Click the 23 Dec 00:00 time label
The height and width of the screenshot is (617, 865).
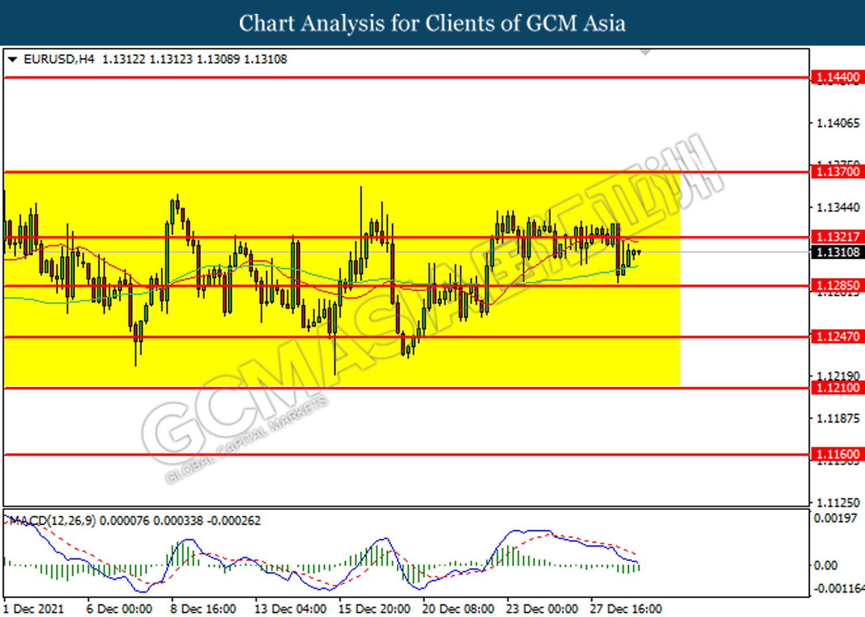click(542, 609)
